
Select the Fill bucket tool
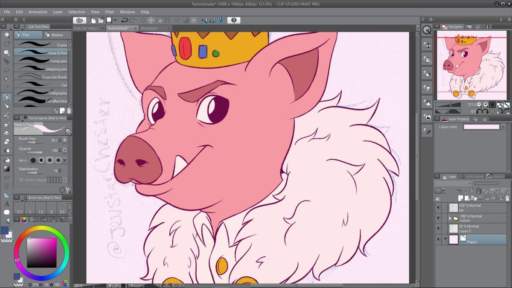(7, 160)
